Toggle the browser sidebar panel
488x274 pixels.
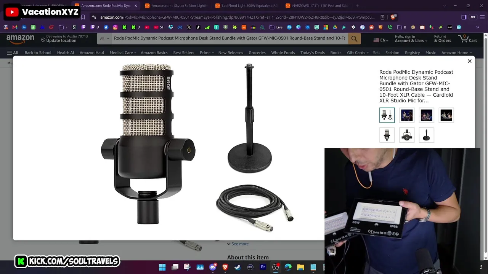pyautogui.click(x=464, y=17)
